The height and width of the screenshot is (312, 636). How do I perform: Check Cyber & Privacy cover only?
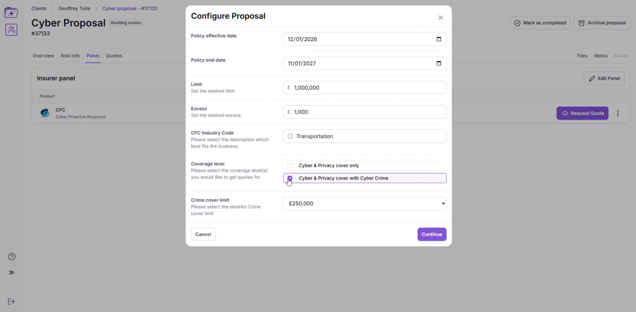pos(290,165)
